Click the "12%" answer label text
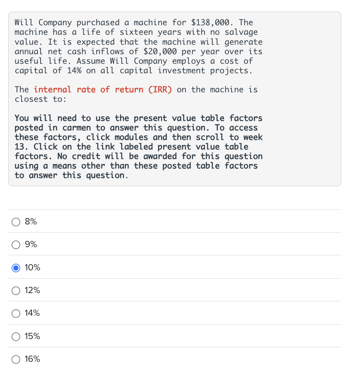Viewport: 352px width, 380px height. coord(32,291)
